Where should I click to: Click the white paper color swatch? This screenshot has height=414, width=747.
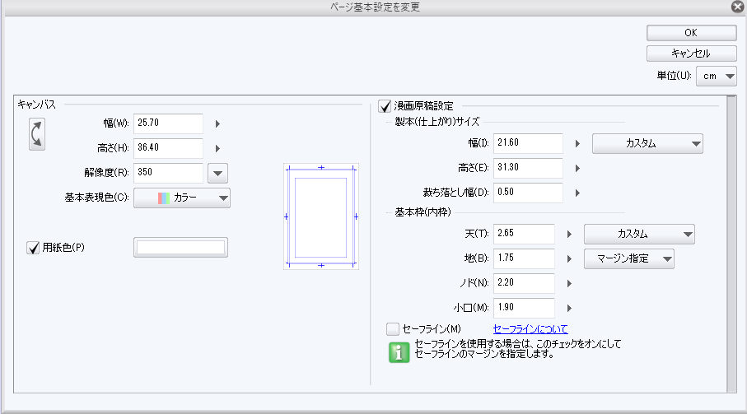(180, 247)
